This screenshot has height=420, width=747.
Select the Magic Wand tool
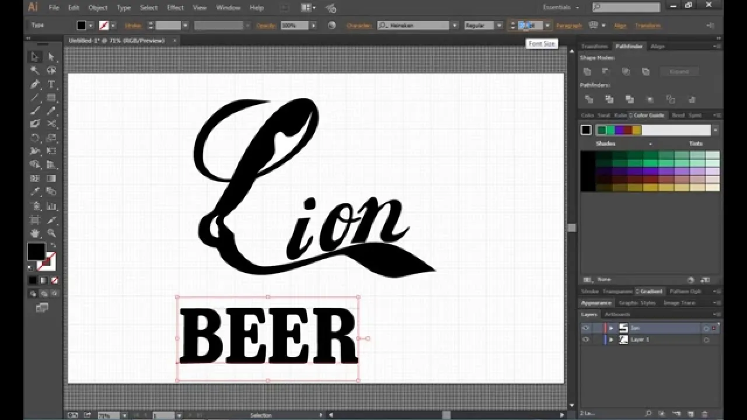[34, 70]
